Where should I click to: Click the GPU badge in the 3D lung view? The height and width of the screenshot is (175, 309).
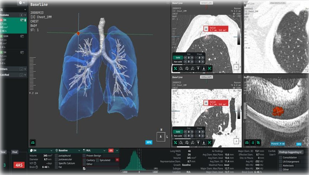[x=149, y=142]
